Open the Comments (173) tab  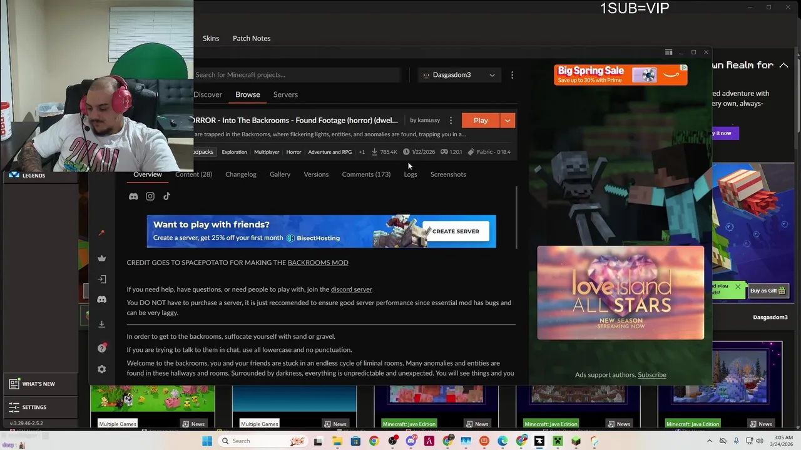(366, 174)
